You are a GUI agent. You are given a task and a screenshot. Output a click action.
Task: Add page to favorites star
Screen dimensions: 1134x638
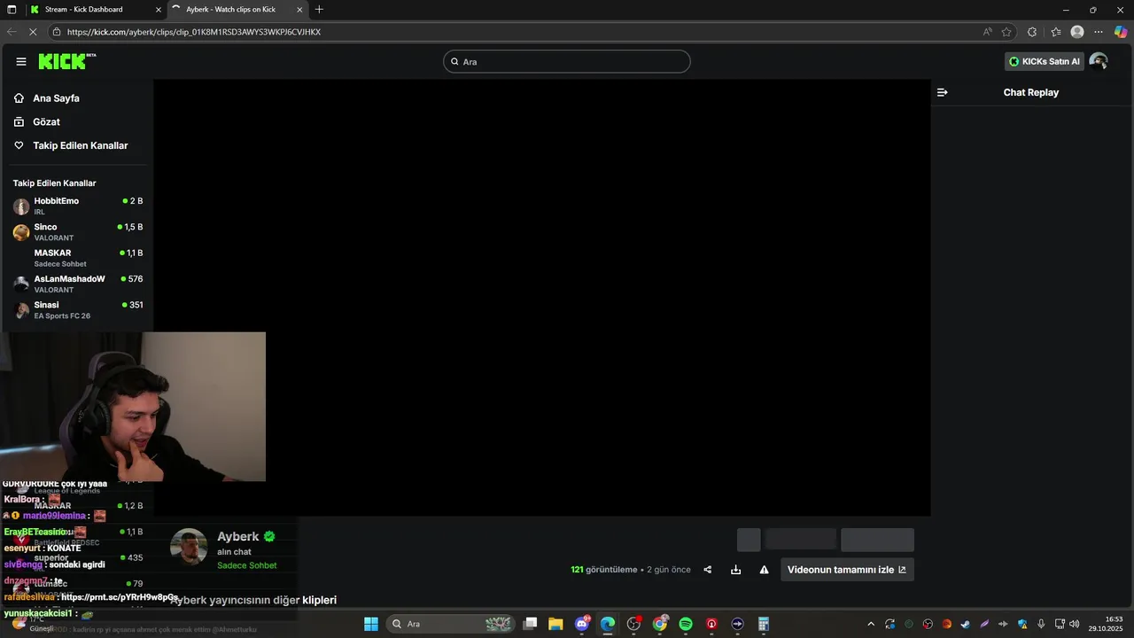1006,32
